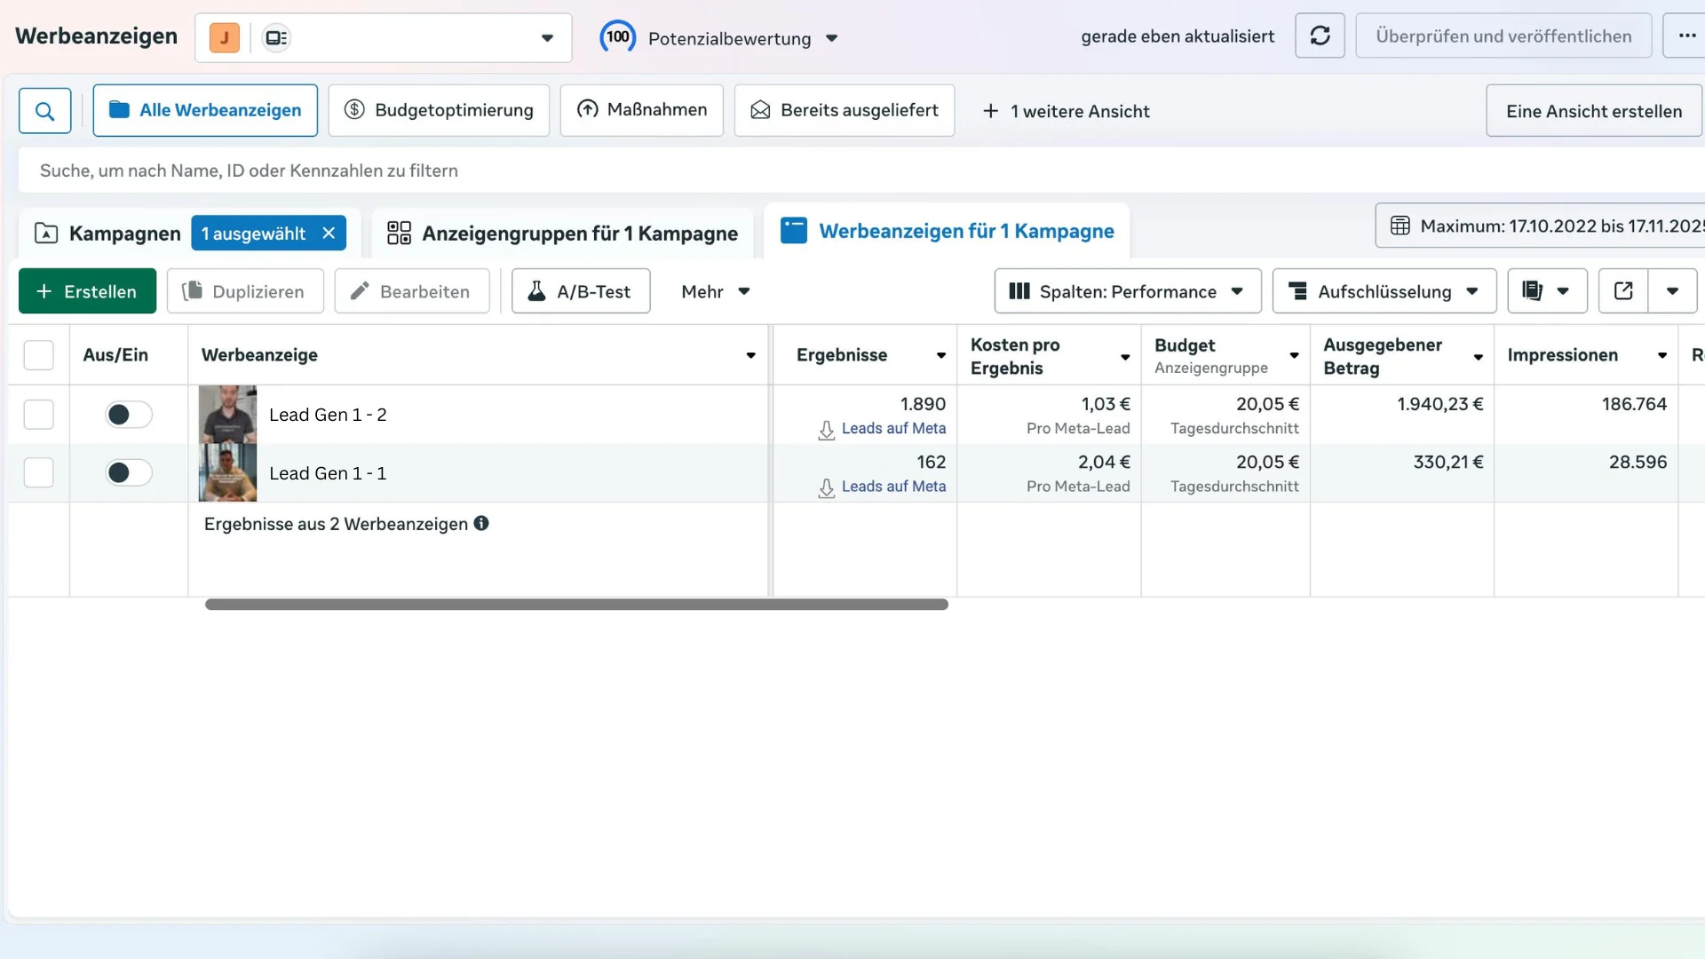Click the horizontal table scrollbar

click(576, 605)
